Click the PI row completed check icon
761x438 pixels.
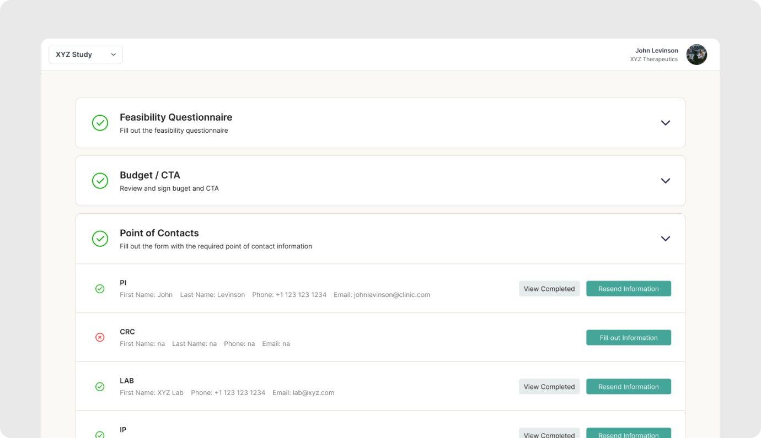click(100, 289)
